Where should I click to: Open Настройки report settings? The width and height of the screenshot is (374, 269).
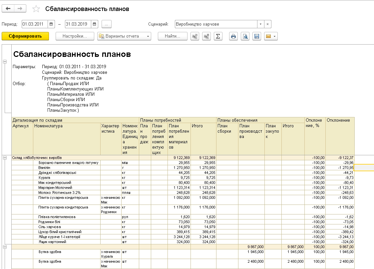[75, 36]
